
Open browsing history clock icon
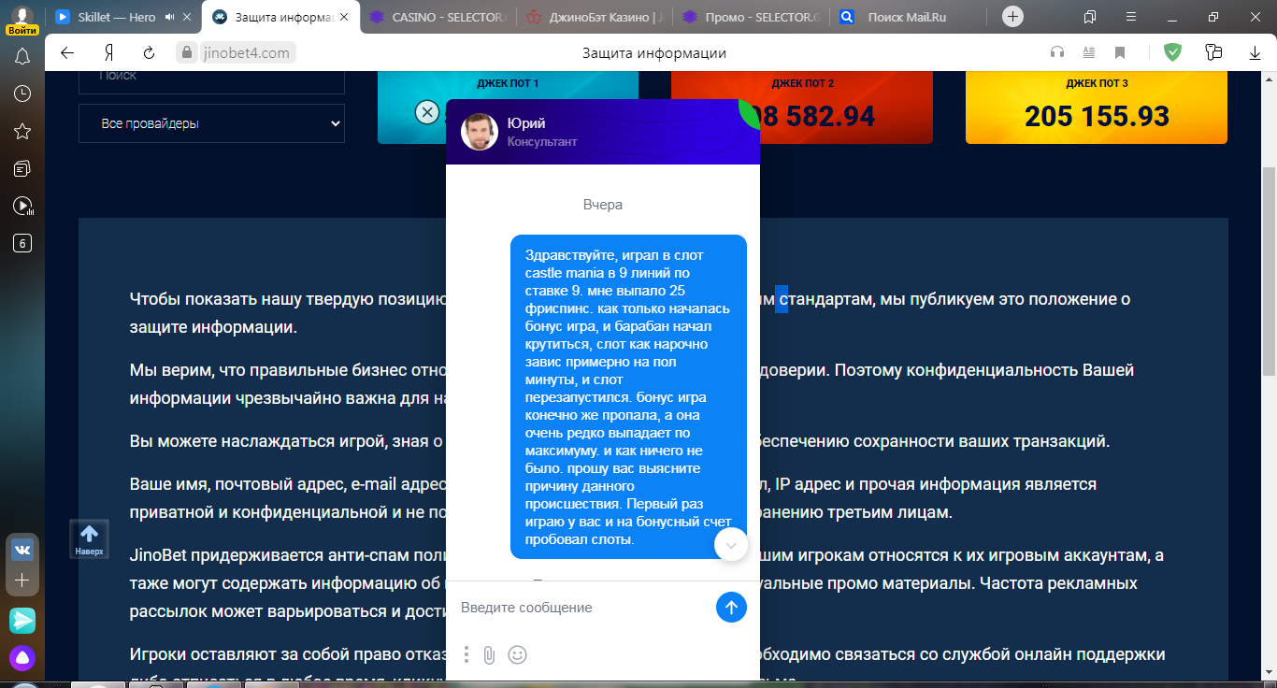click(22, 93)
